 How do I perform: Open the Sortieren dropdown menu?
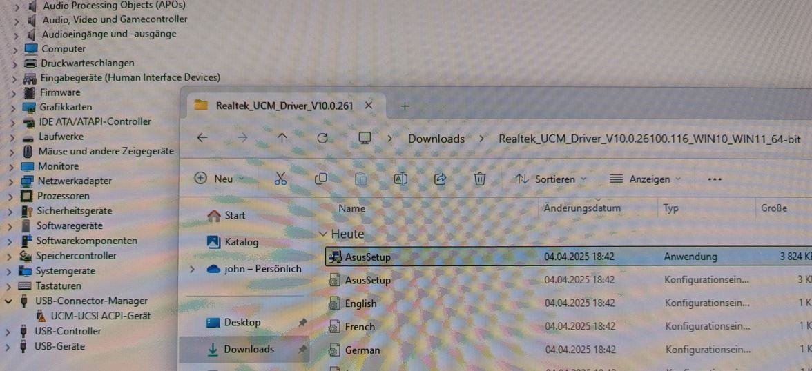pos(551,179)
